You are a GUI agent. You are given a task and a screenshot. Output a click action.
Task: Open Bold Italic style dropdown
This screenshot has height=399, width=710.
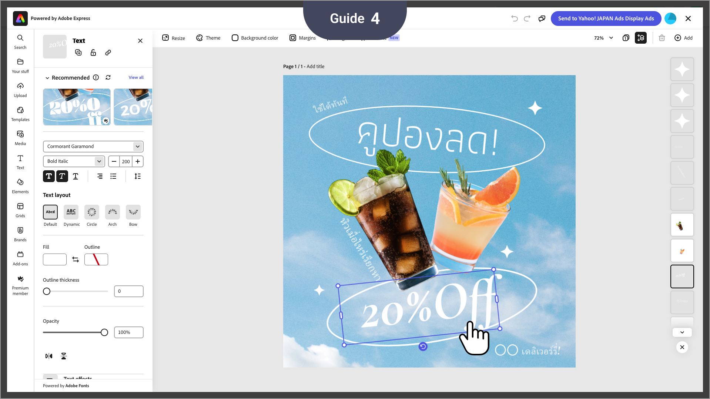pyautogui.click(x=74, y=161)
